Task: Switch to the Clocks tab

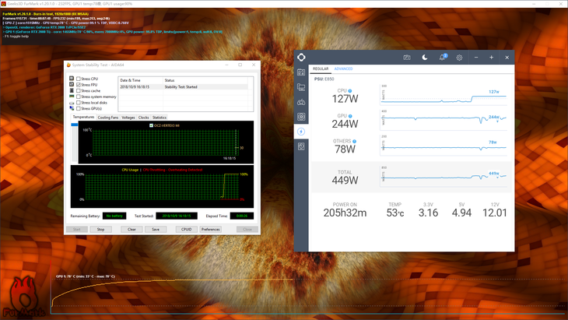Action: point(143,118)
